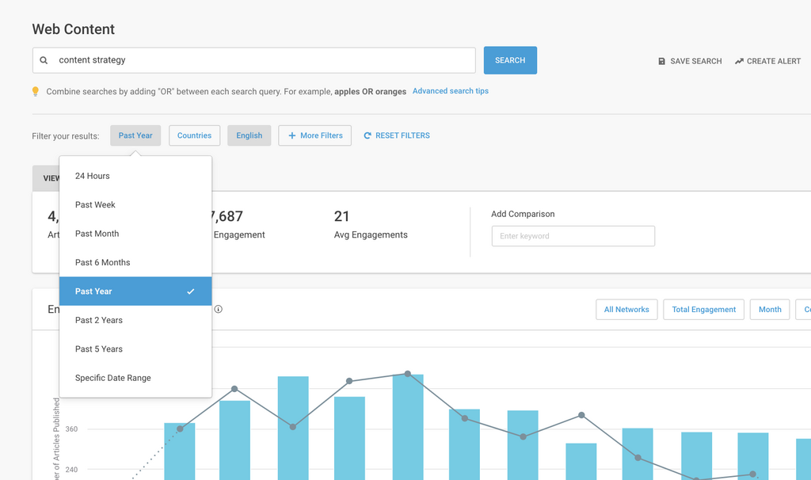
Task: Open the Advanced search tips link
Action: 450,91
